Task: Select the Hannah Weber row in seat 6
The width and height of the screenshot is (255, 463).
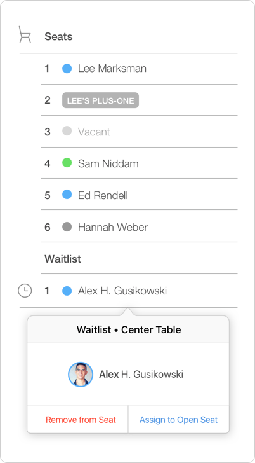Action: (x=139, y=226)
